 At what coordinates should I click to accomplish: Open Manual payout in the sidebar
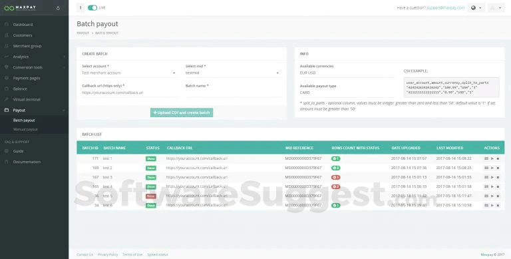[25, 129]
